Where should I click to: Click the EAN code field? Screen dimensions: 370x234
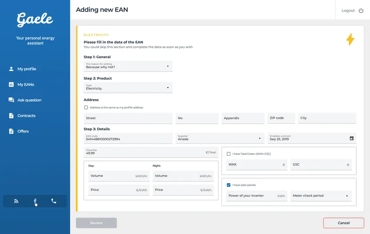(x=128, y=138)
